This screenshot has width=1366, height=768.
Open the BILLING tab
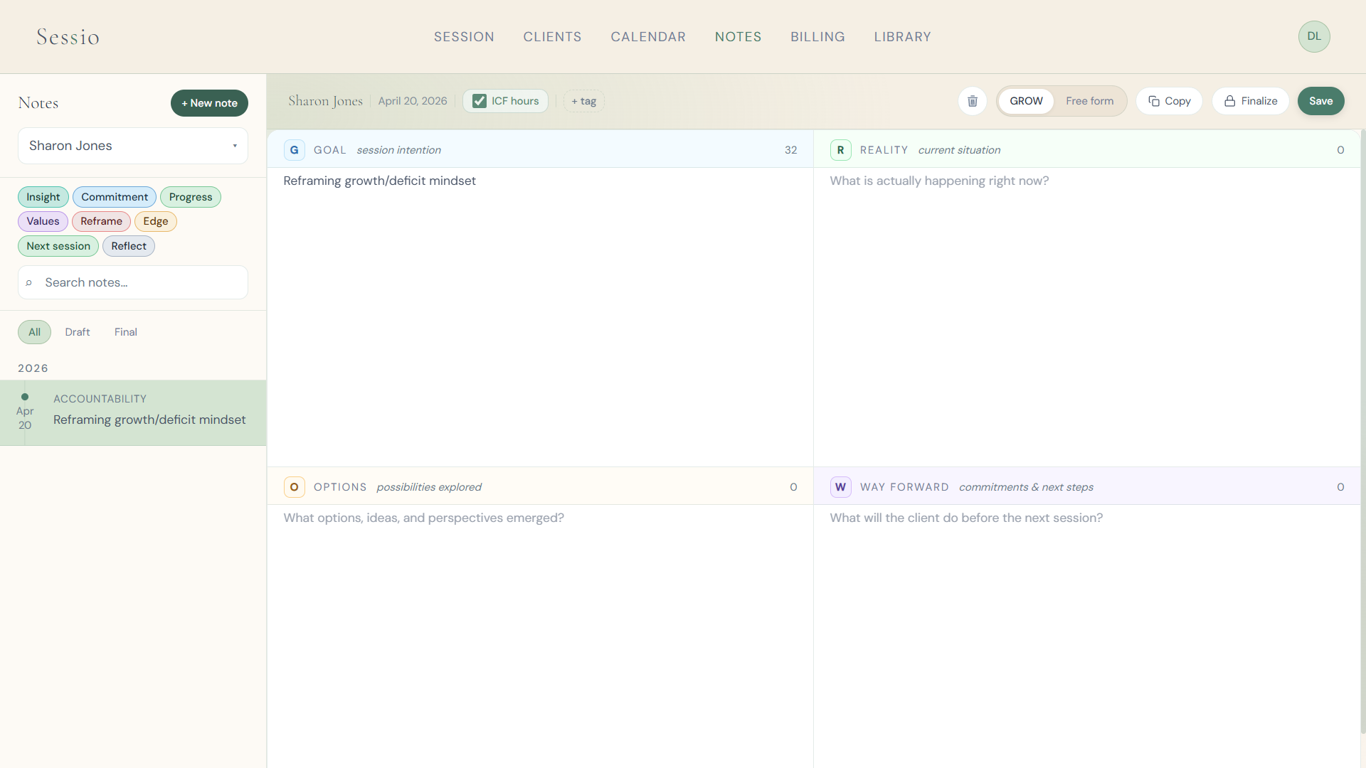click(x=817, y=37)
